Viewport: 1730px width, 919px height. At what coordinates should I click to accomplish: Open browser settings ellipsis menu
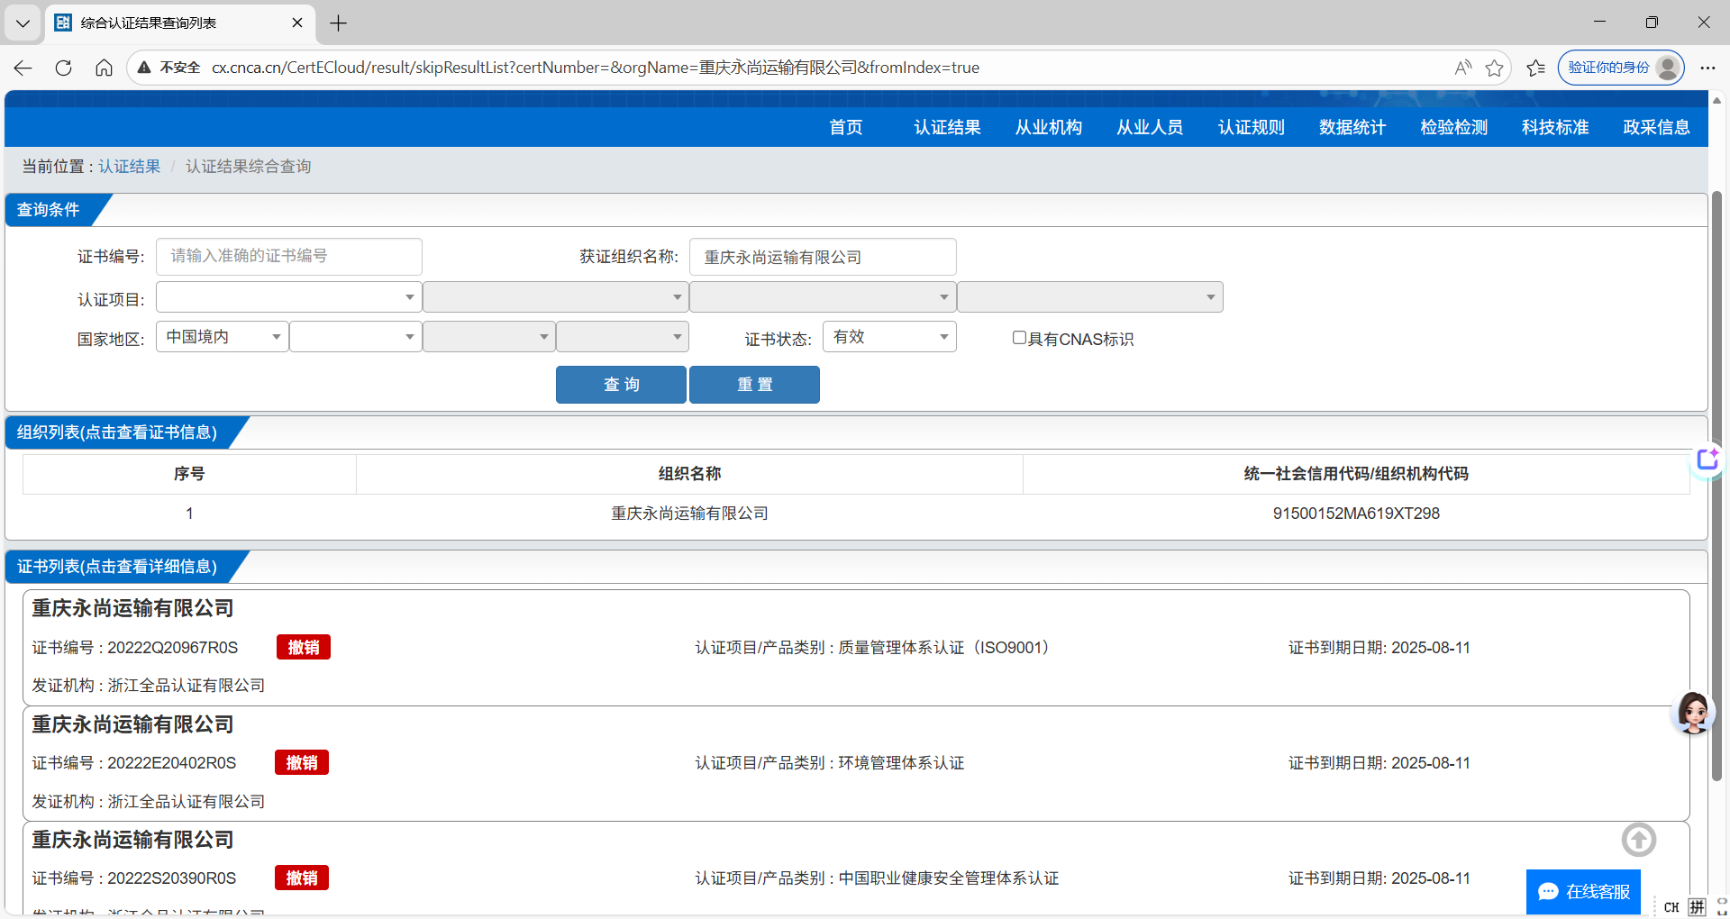1707,68
